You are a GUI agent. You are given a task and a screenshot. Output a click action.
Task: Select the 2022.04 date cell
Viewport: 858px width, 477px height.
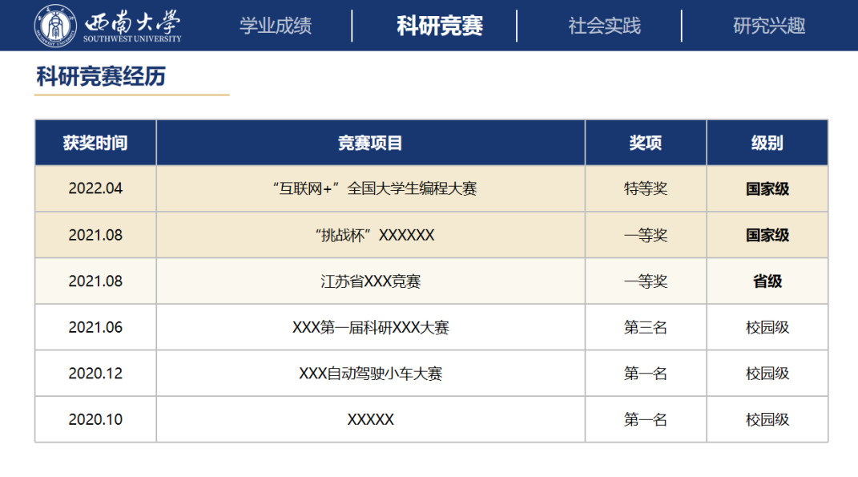95,188
